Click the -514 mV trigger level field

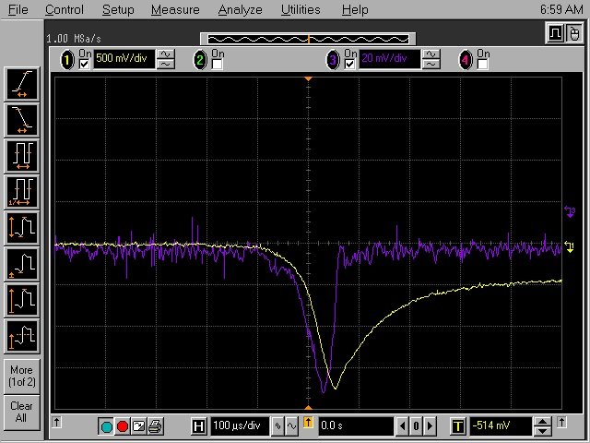click(501, 426)
